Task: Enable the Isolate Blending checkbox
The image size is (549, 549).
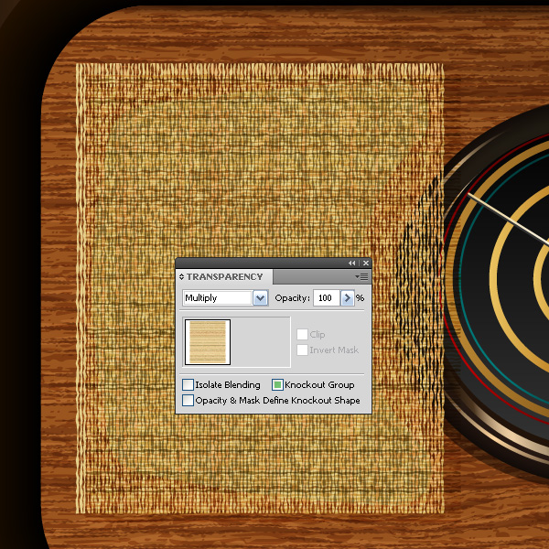Action: pos(188,384)
